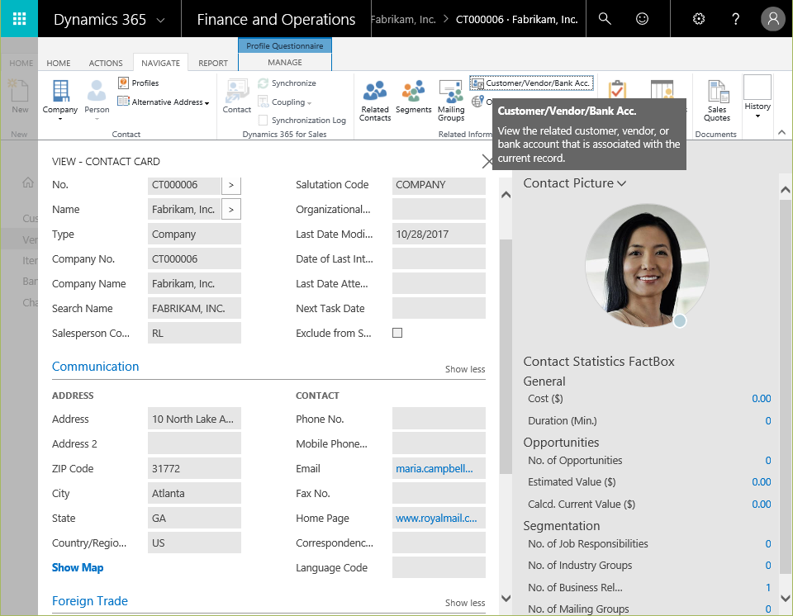
Task: Open the help question mark
Action: [x=735, y=19]
